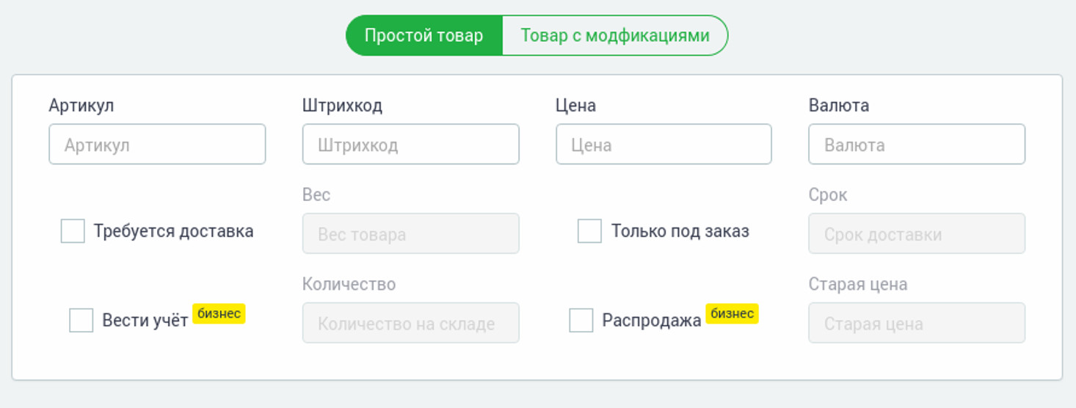Viewport: 1076px width, 408px height.
Task: Open the Валюта currency field
Action: click(x=917, y=145)
